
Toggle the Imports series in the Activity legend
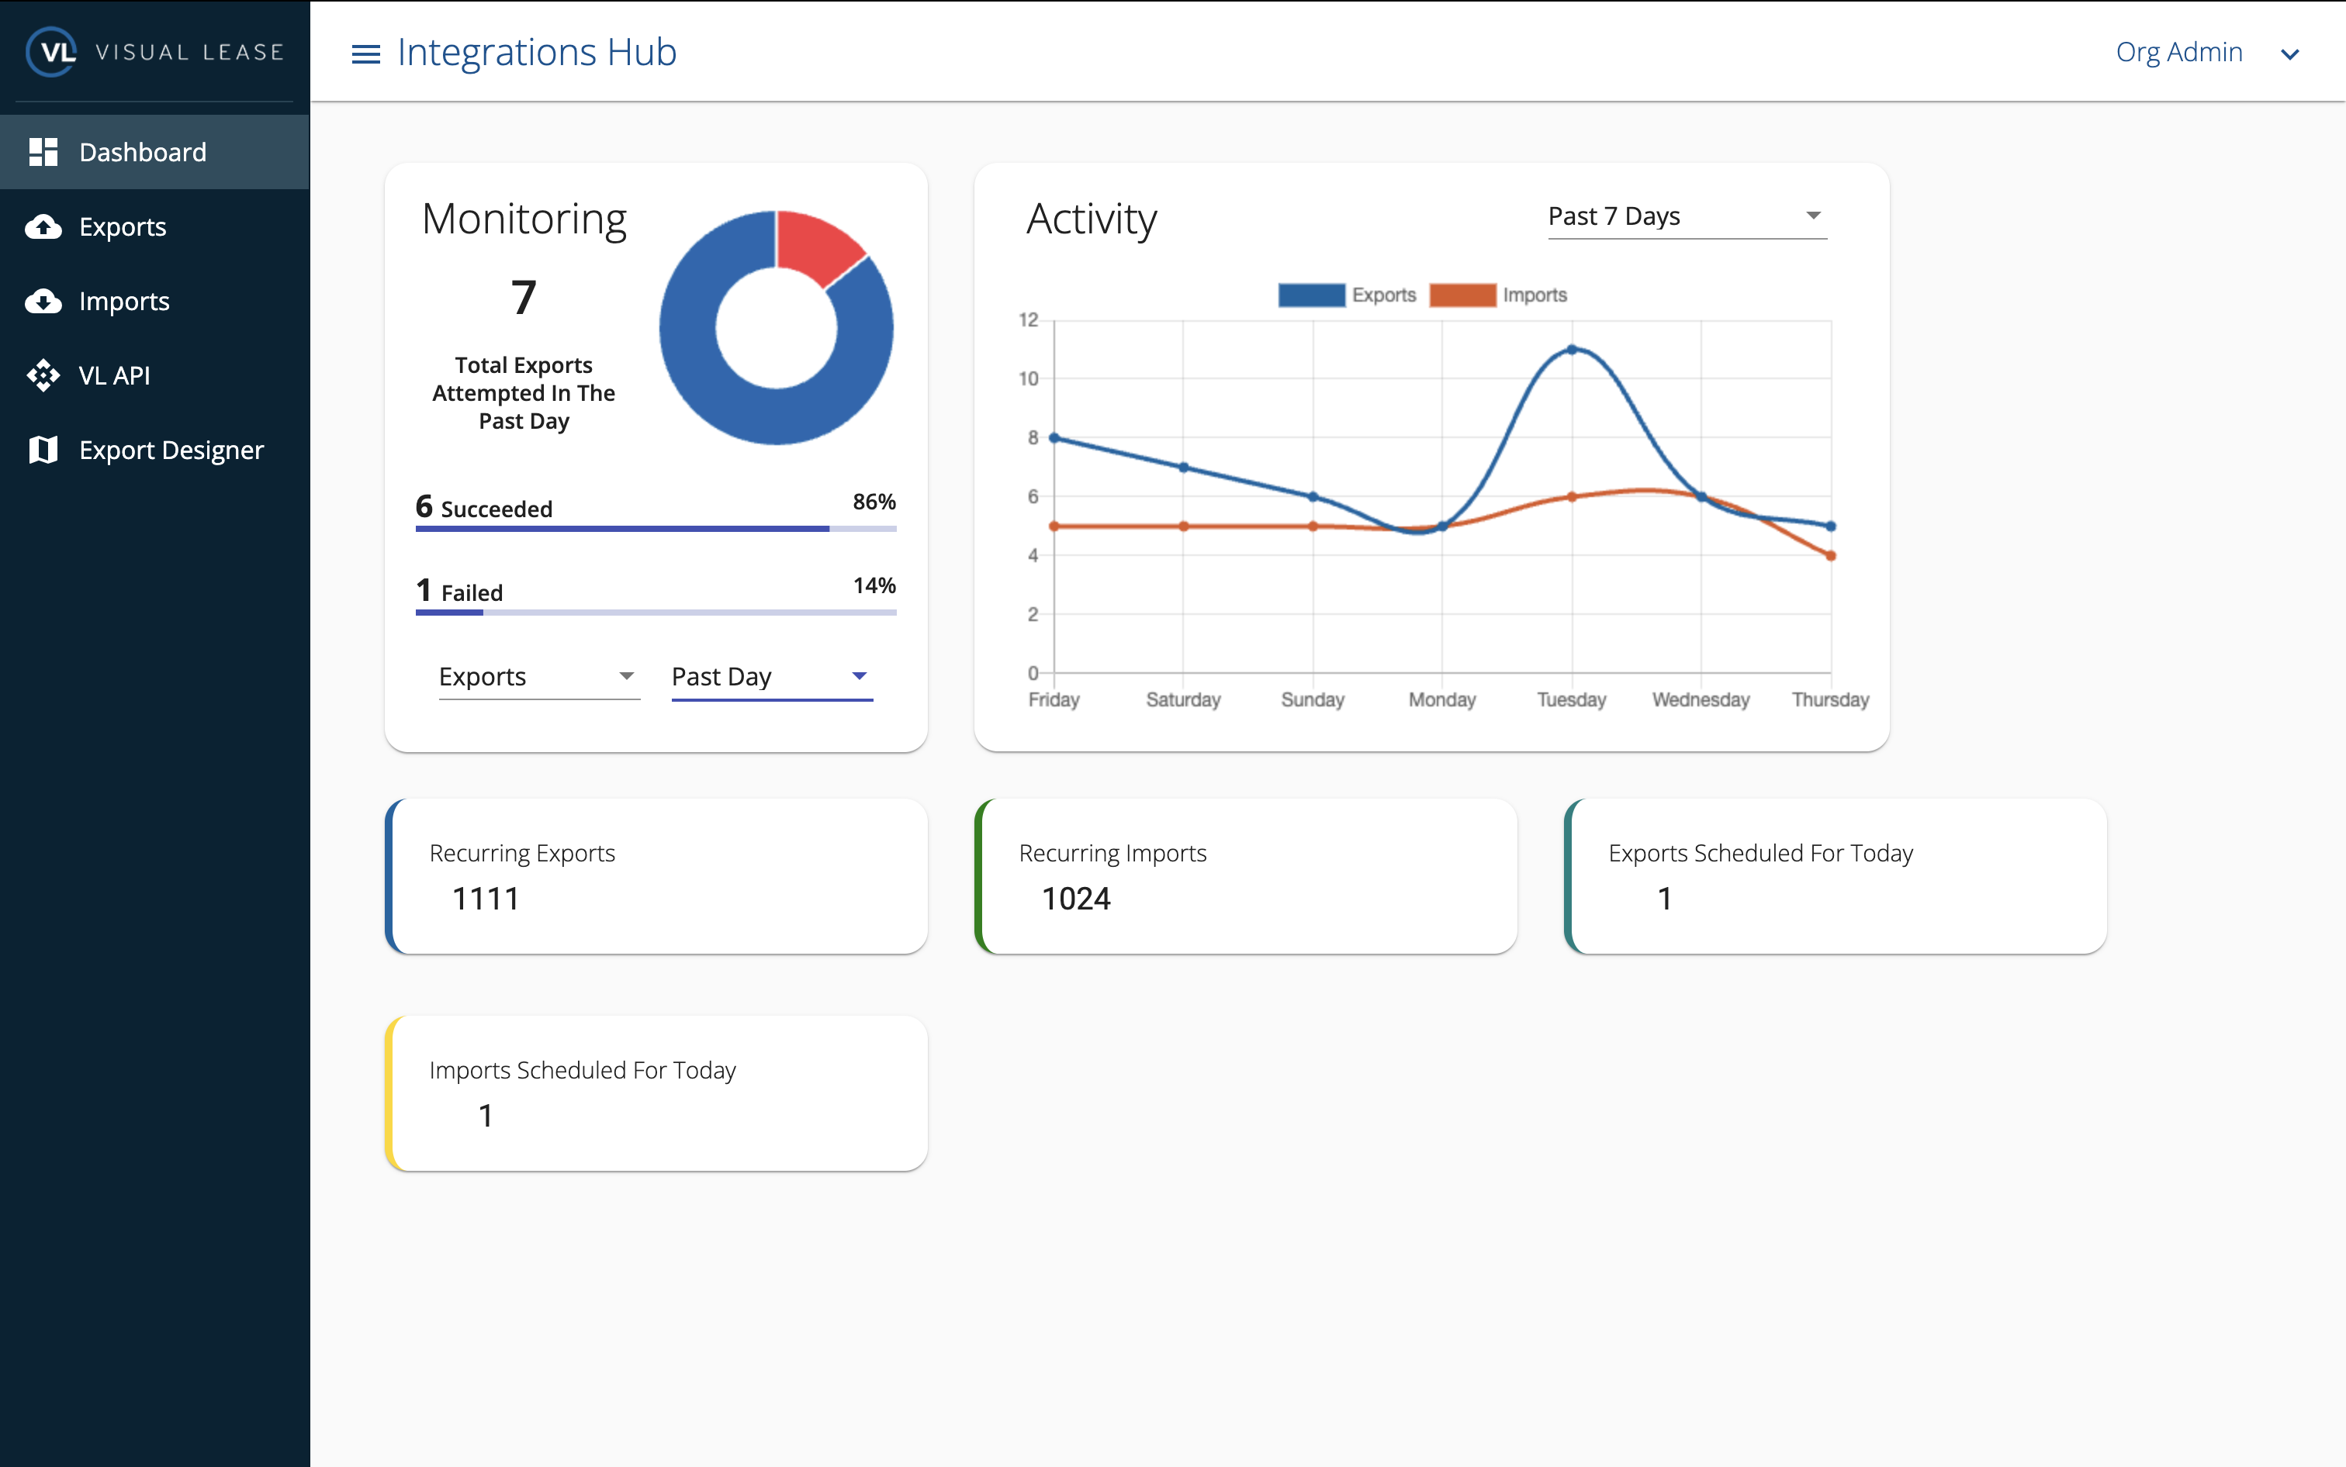pos(1500,294)
